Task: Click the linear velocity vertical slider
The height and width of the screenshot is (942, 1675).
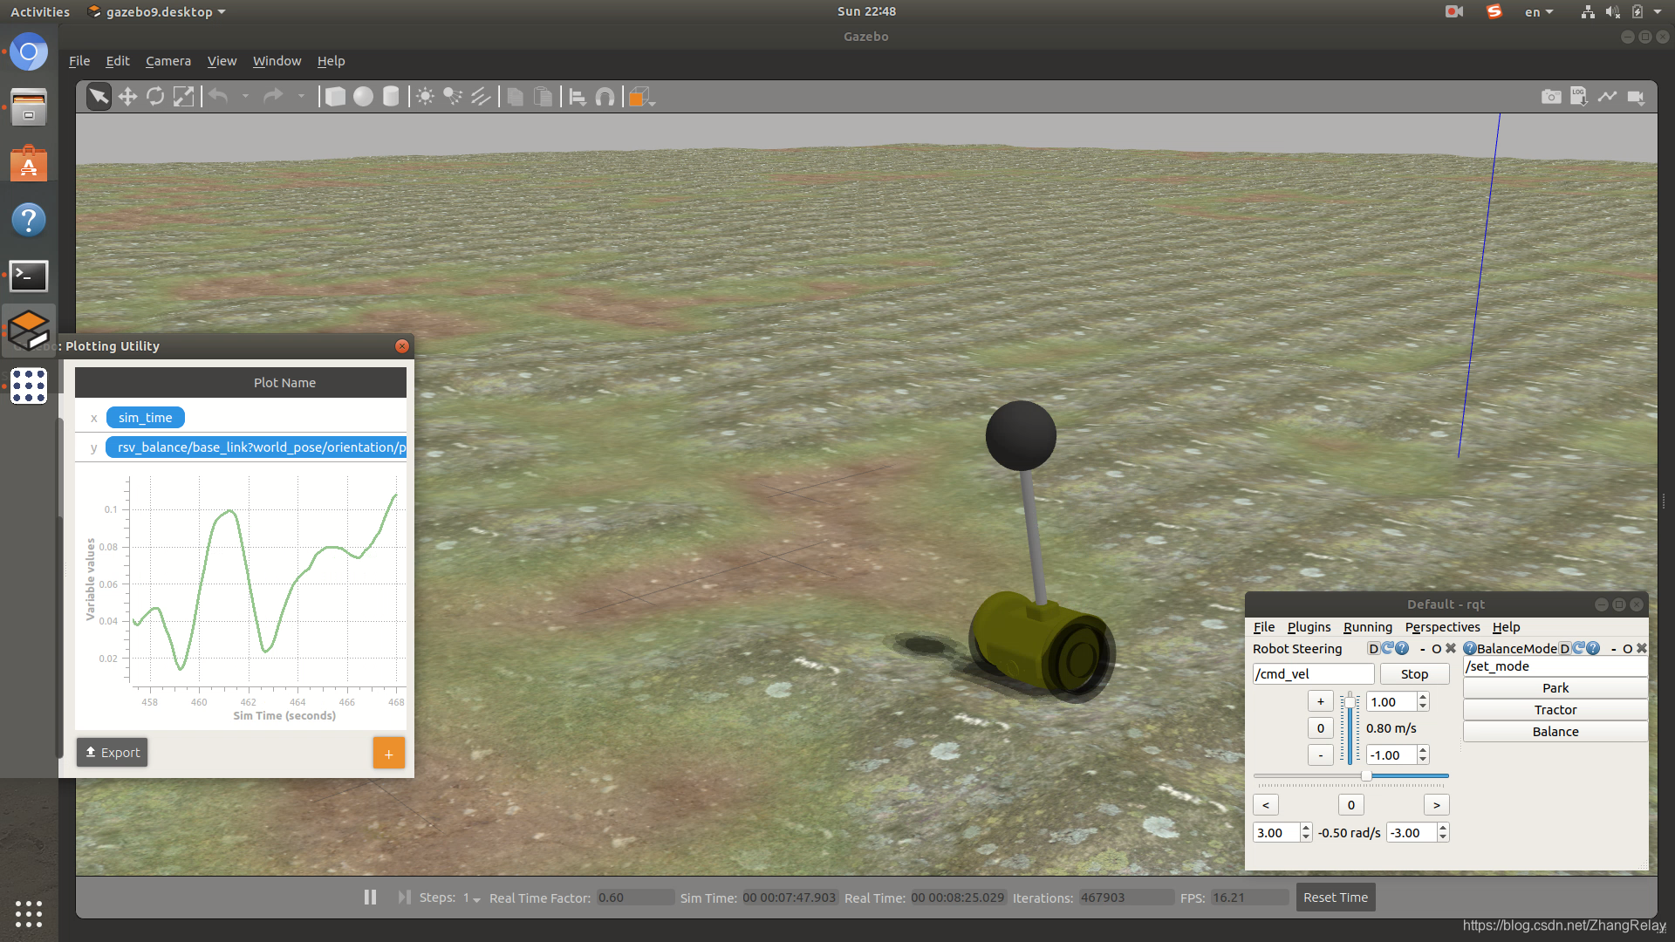Action: click(x=1350, y=728)
